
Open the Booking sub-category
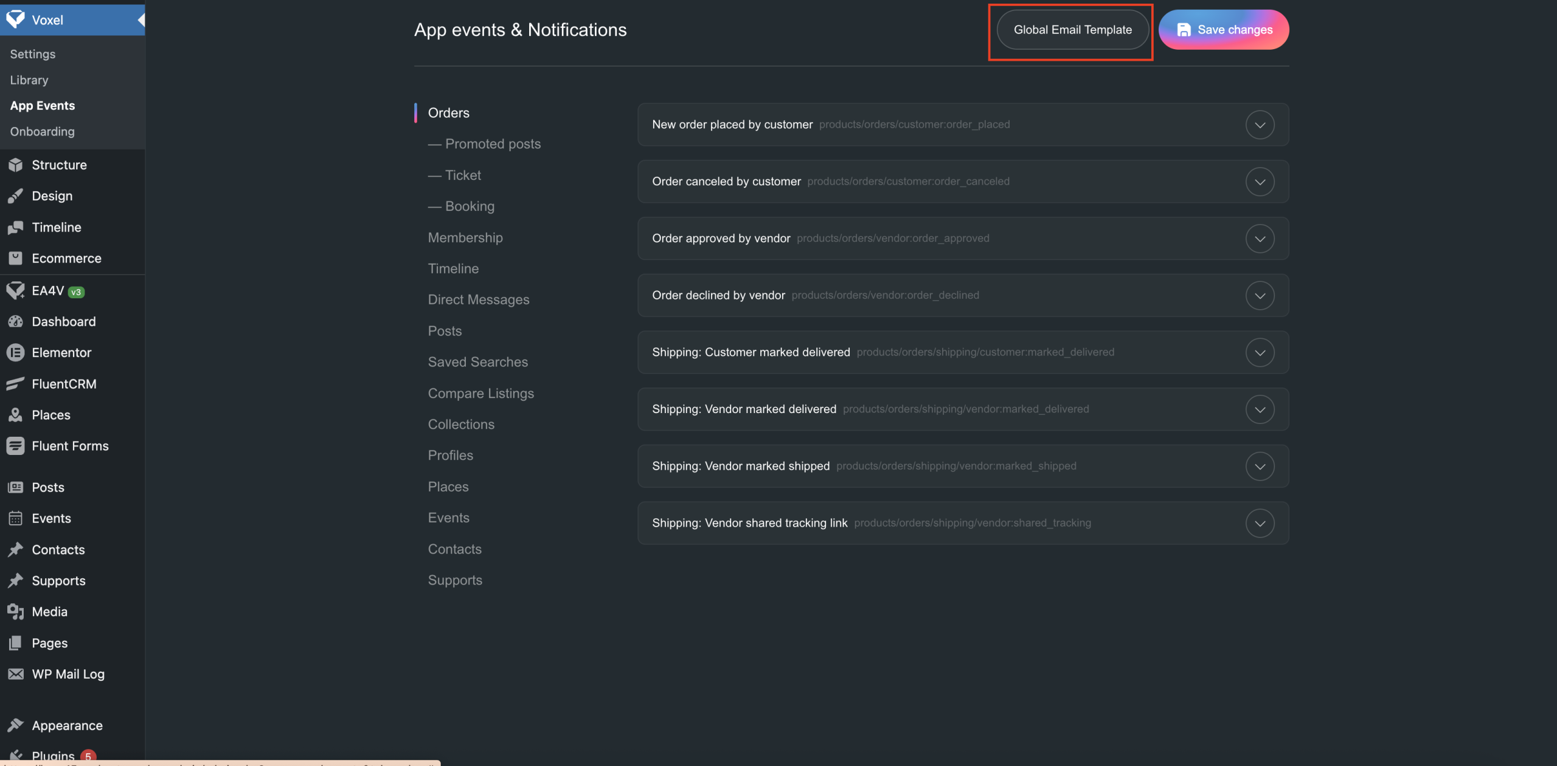pos(470,207)
